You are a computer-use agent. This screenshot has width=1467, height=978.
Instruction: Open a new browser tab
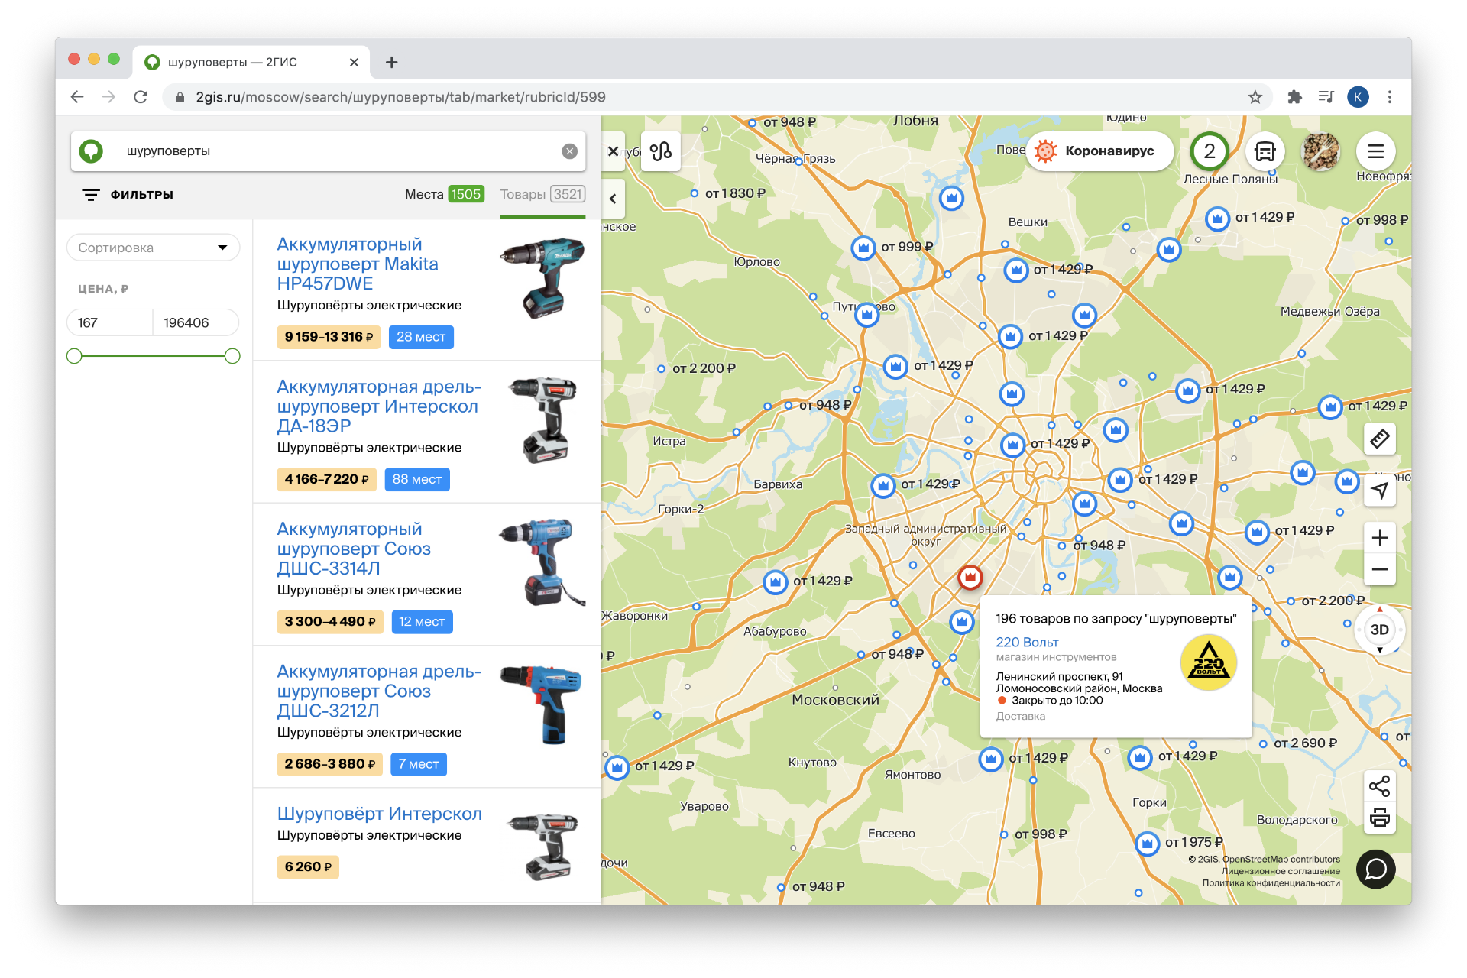[392, 62]
